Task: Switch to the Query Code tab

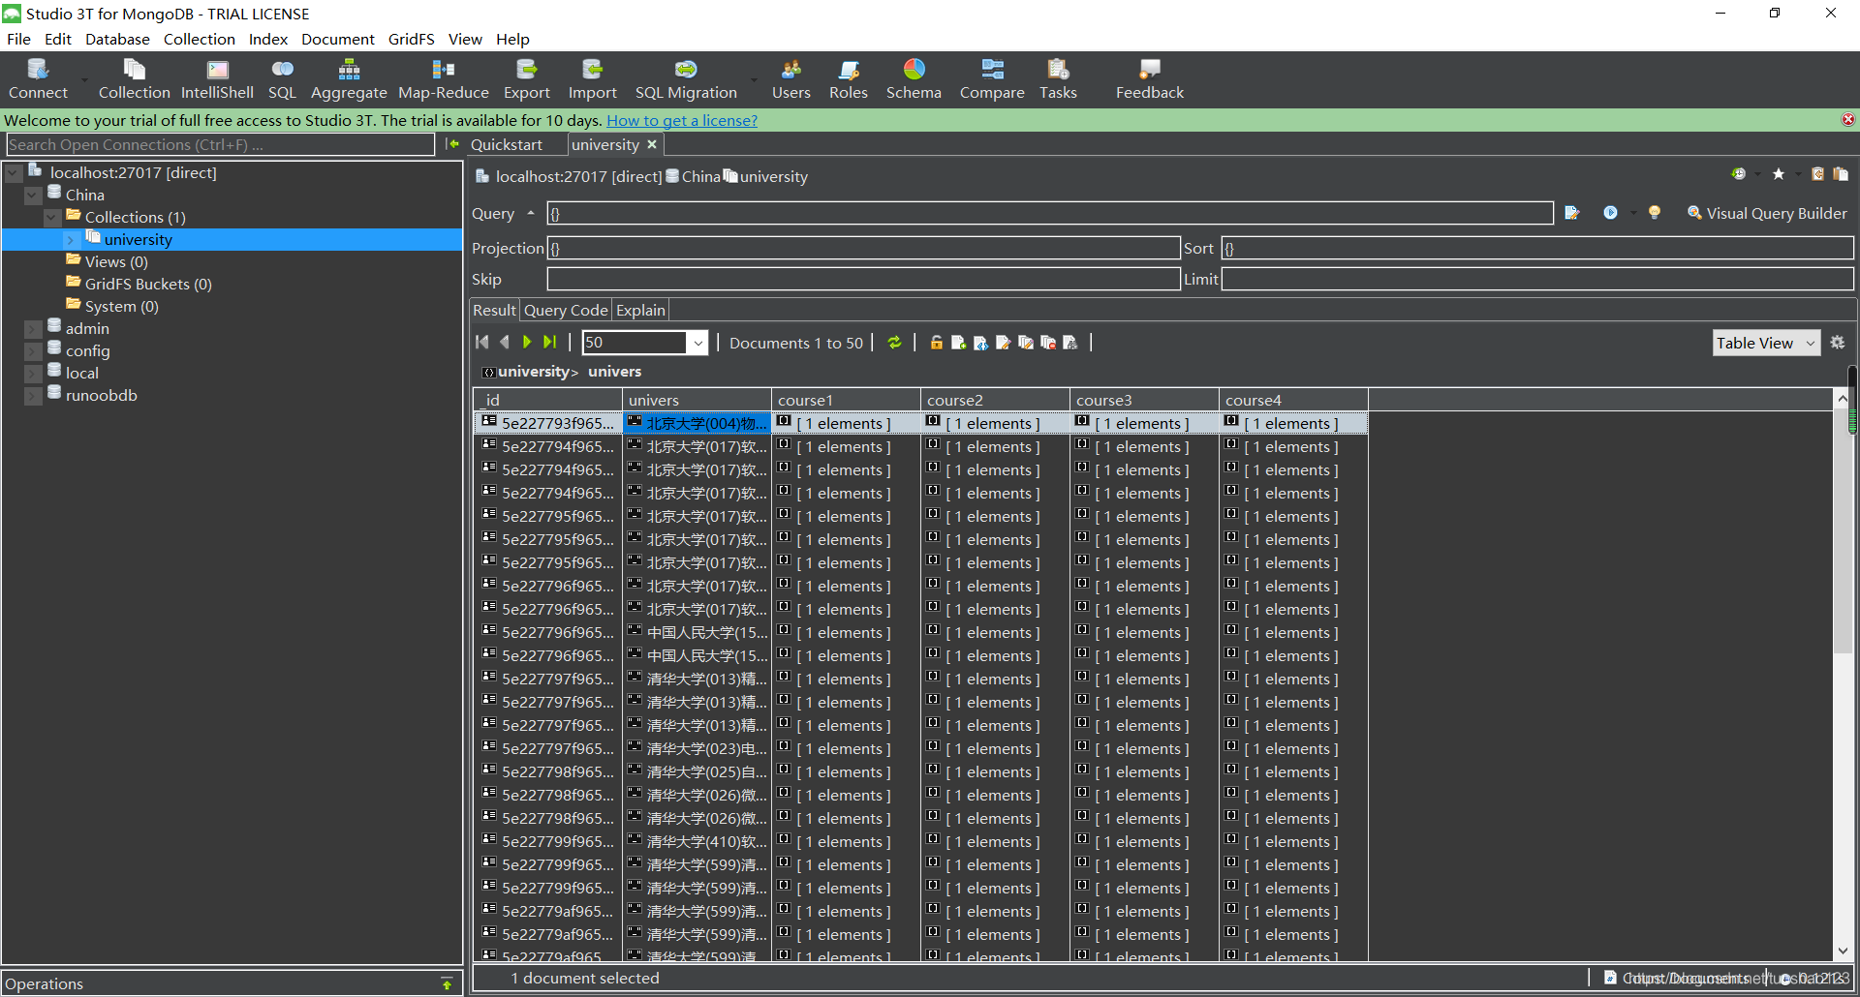Action: click(x=566, y=310)
